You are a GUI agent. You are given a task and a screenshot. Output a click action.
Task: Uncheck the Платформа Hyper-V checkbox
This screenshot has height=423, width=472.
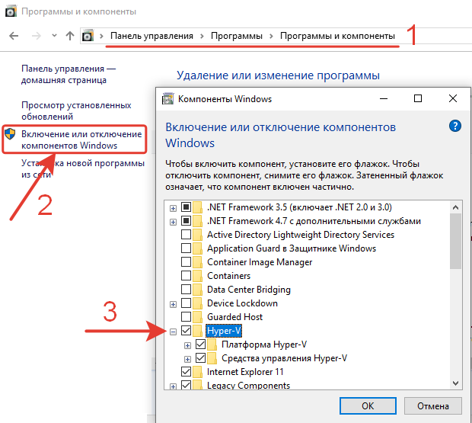(x=200, y=344)
